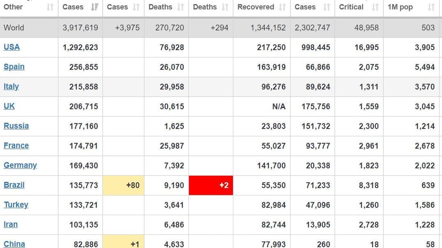Click the sort icon of the Cases column showing +3,975

pos(136,7)
